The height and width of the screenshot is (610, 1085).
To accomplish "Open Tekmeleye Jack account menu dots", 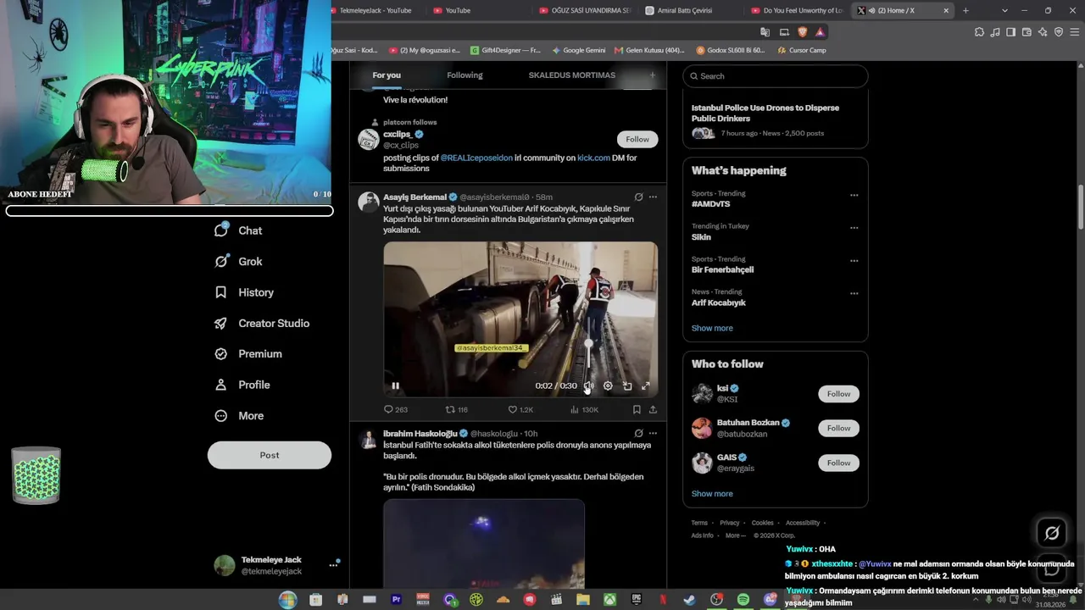I will tap(333, 565).
